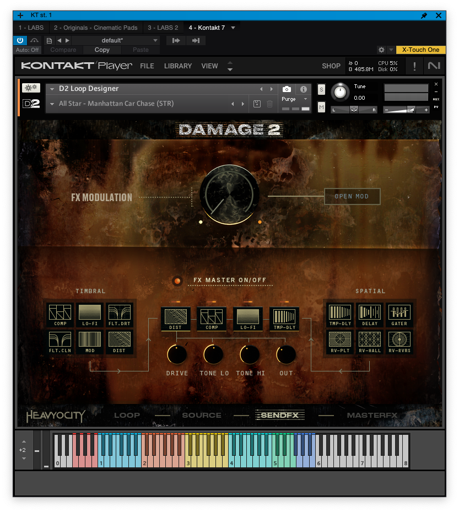Open dropdown arrow beside settings gear
459x512 pixels.
pos(391,50)
